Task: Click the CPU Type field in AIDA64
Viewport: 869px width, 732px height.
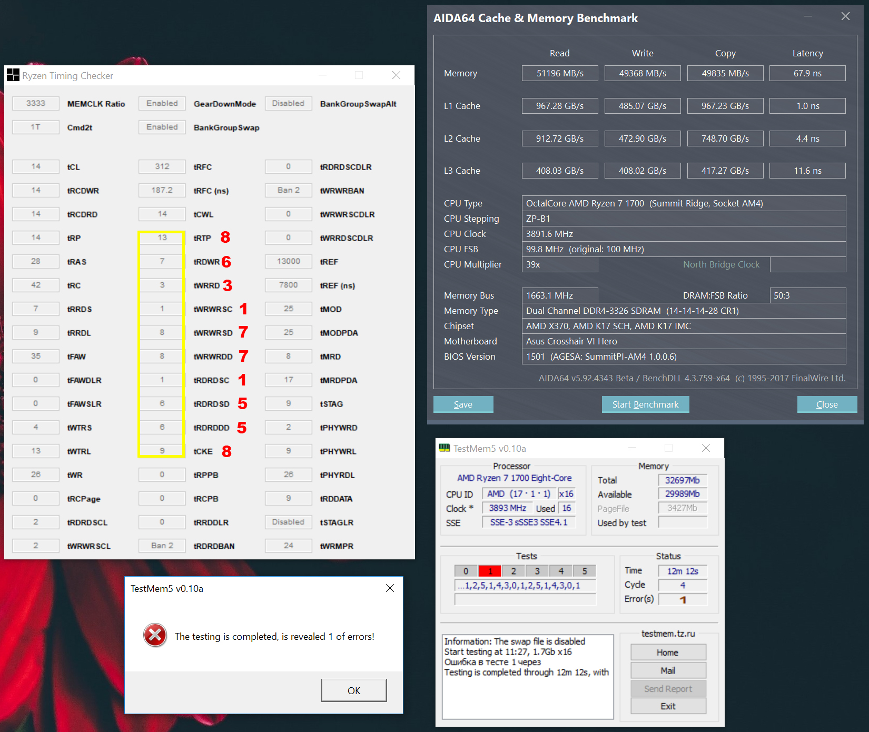Action: pyautogui.click(x=684, y=203)
